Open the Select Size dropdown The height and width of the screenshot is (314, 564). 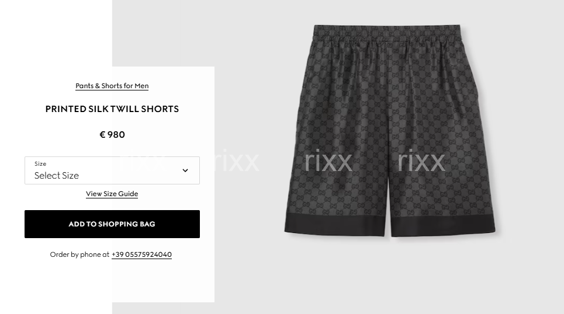coord(112,170)
